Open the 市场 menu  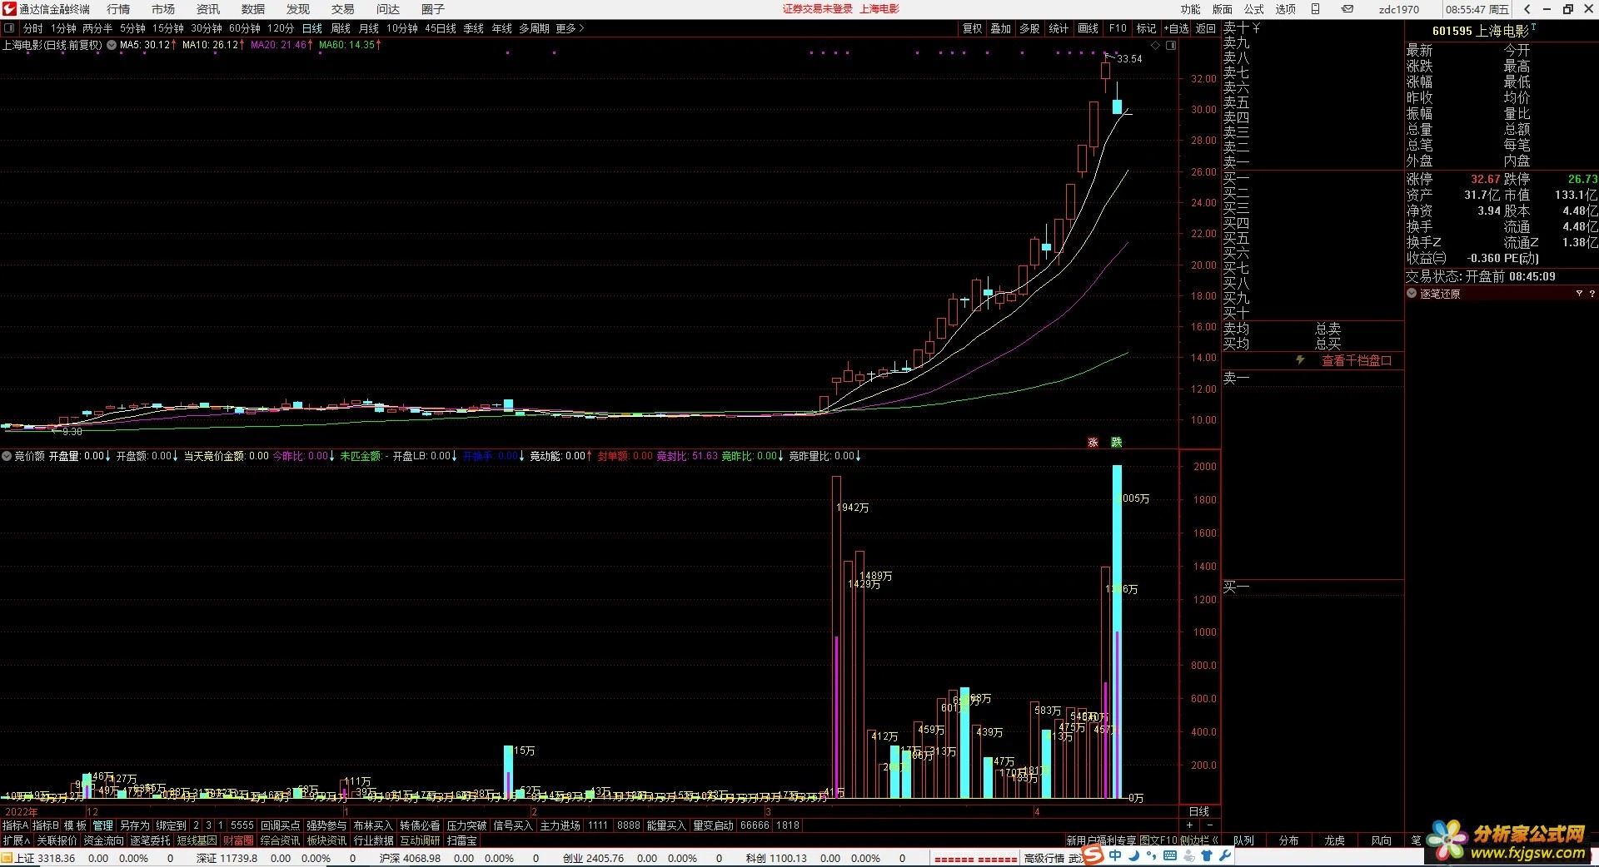point(163,9)
